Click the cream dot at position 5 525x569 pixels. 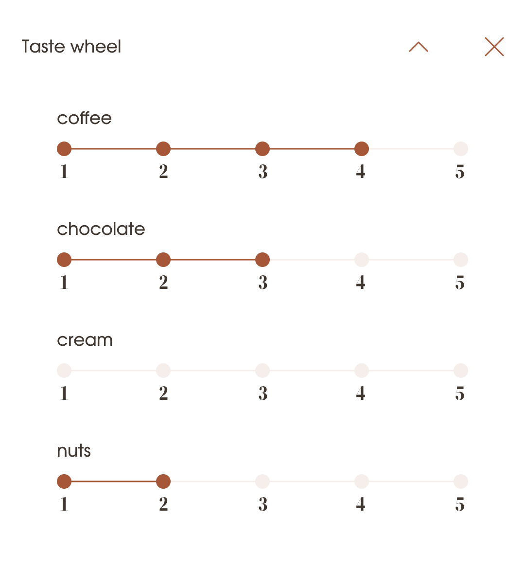(460, 370)
